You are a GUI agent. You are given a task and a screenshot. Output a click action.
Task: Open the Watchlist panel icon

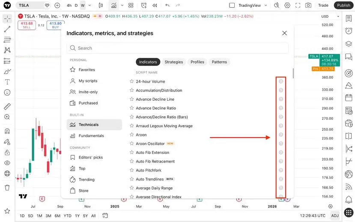349,18
